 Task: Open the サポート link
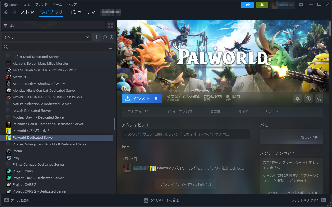click(x=272, y=112)
